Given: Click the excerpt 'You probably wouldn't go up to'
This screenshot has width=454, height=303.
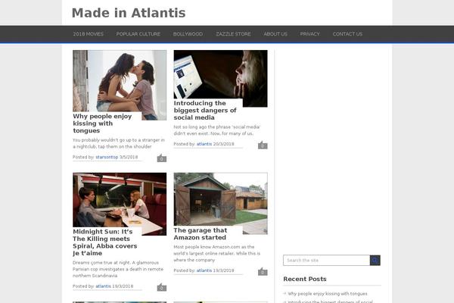Looking at the screenshot, I should pyautogui.click(x=119, y=143).
